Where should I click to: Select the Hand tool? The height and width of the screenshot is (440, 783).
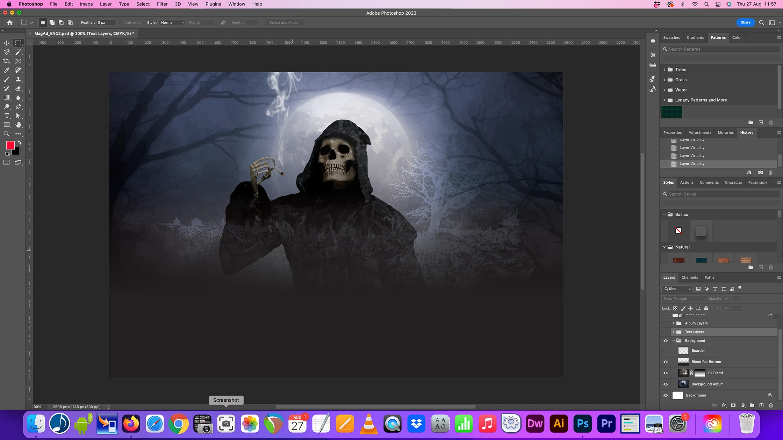coord(19,125)
